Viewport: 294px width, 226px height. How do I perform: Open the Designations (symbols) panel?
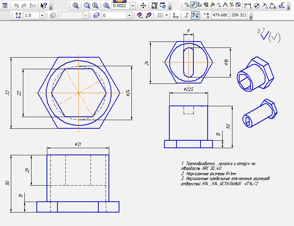[200, 5]
